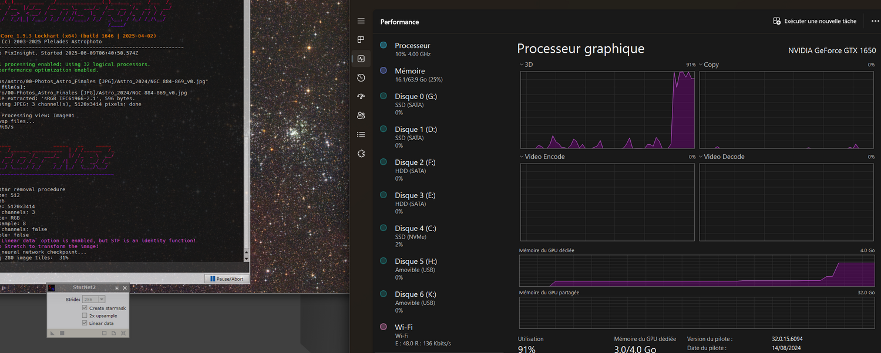Click the StarNet2 new instance triangle icon
This screenshot has height=353, width=881.
(52, 333)
